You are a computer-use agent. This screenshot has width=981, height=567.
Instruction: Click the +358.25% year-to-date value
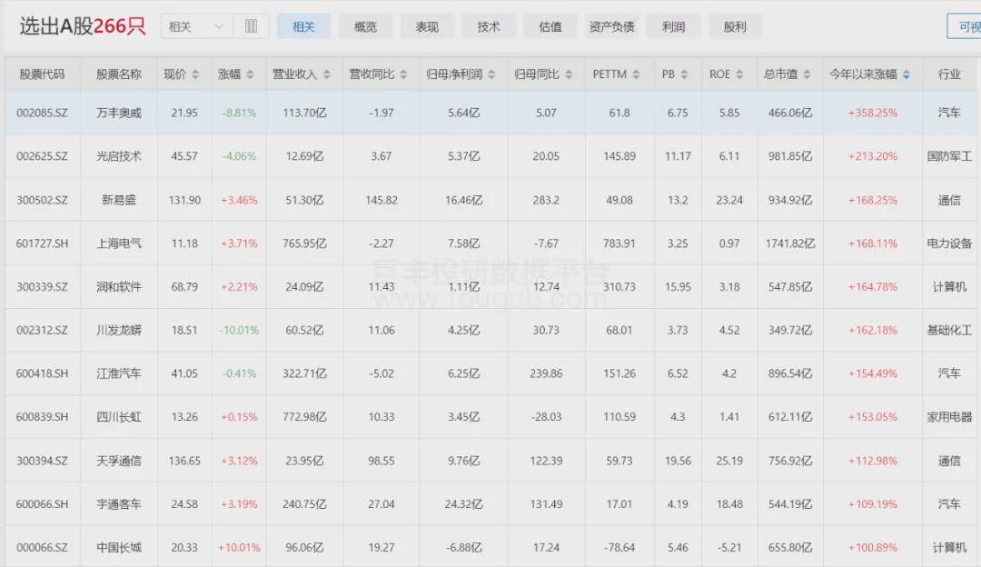point(873,113)
